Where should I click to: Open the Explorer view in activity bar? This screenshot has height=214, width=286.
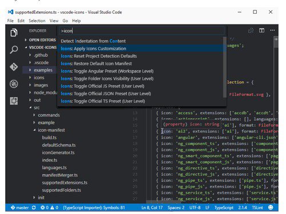coord(14,33)
